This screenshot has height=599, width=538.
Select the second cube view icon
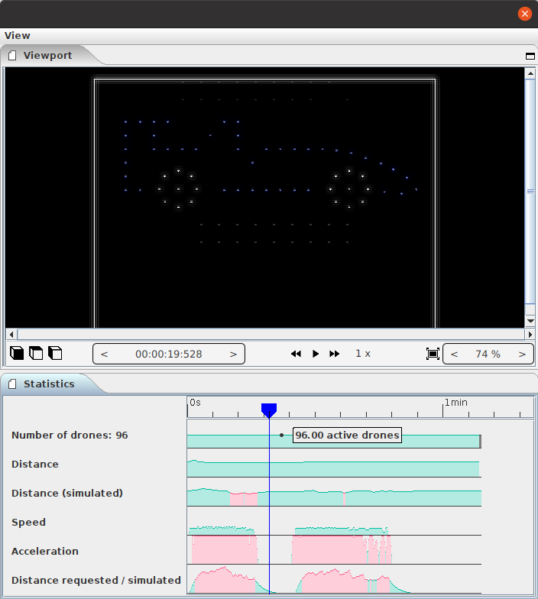36,353
